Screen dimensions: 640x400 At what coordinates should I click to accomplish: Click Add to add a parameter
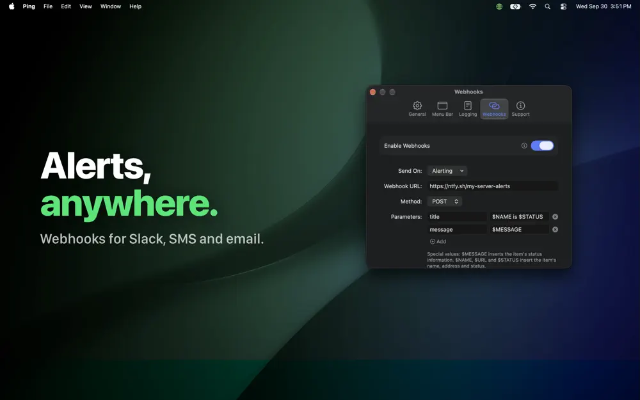tap(438, 242)
